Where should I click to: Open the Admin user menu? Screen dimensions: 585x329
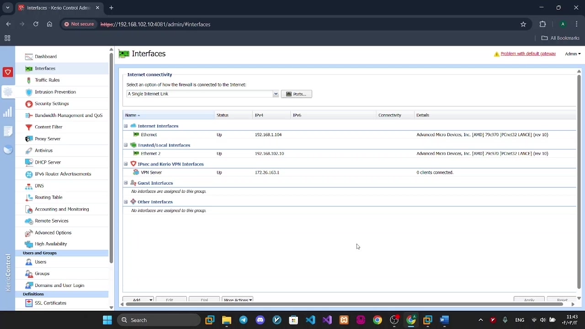tap(573, 54)
